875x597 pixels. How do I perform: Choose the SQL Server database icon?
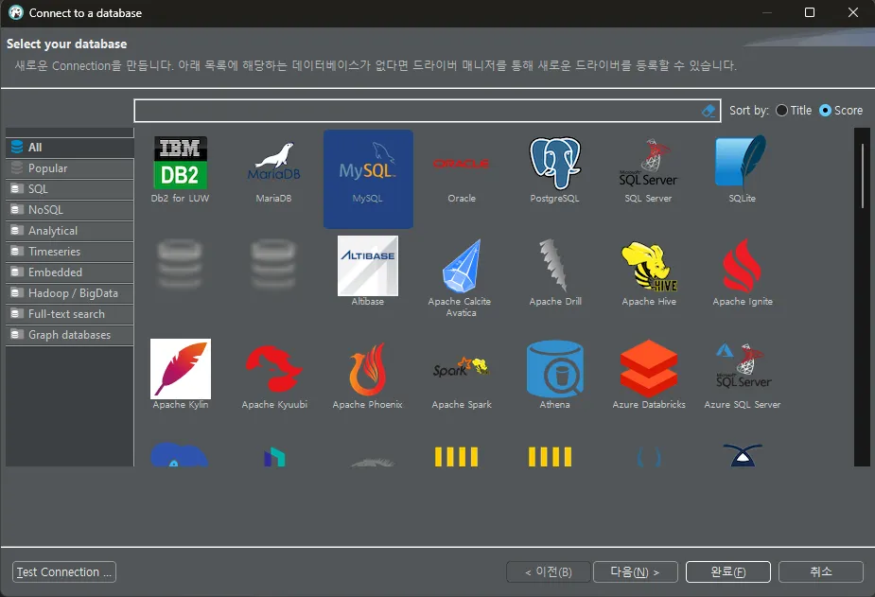tap(648, 169)
